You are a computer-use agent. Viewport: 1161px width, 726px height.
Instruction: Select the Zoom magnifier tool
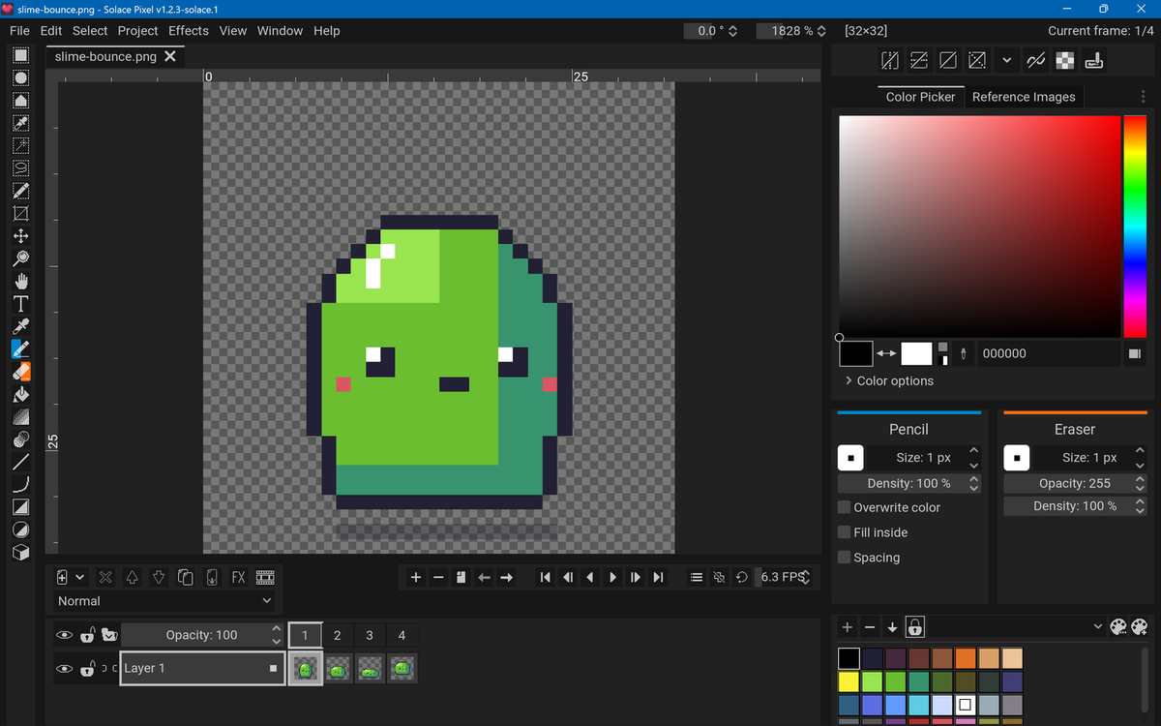tap(20, 258)
